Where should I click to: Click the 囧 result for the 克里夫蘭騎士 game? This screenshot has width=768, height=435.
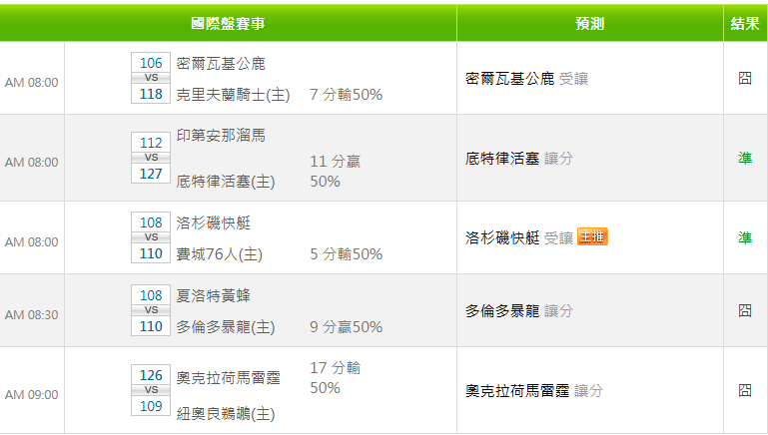745,78
